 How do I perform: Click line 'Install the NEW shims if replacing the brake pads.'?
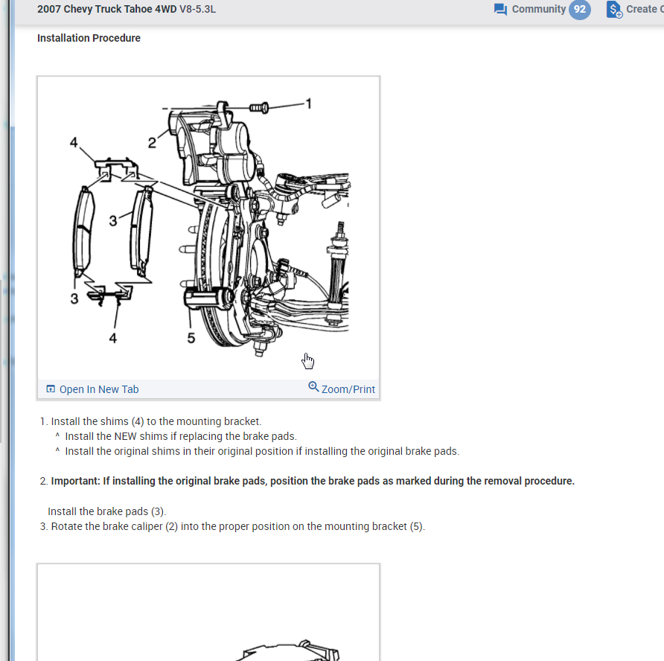coord(181,436)
